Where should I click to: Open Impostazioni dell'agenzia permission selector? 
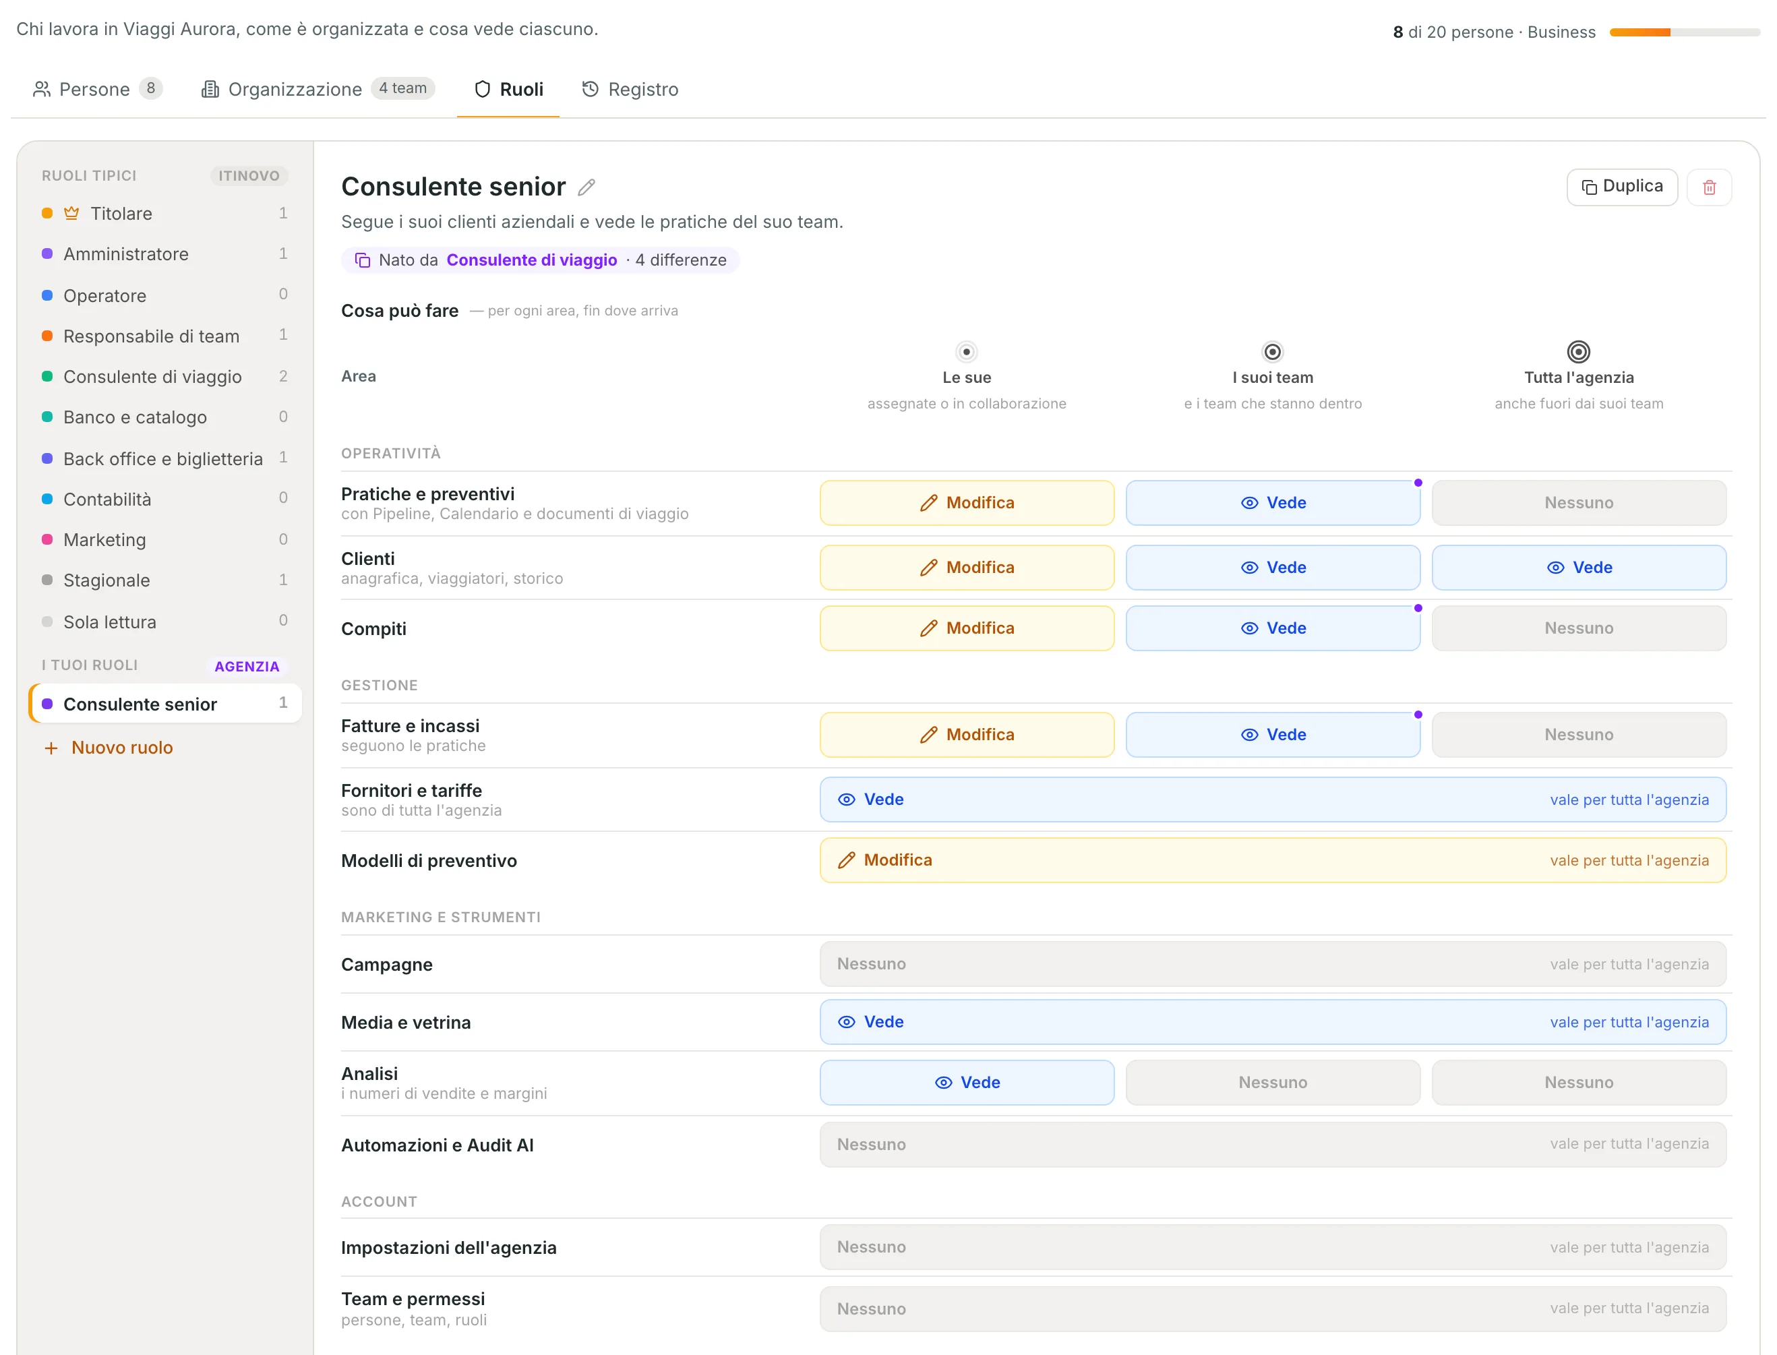pos(1272,1246)
